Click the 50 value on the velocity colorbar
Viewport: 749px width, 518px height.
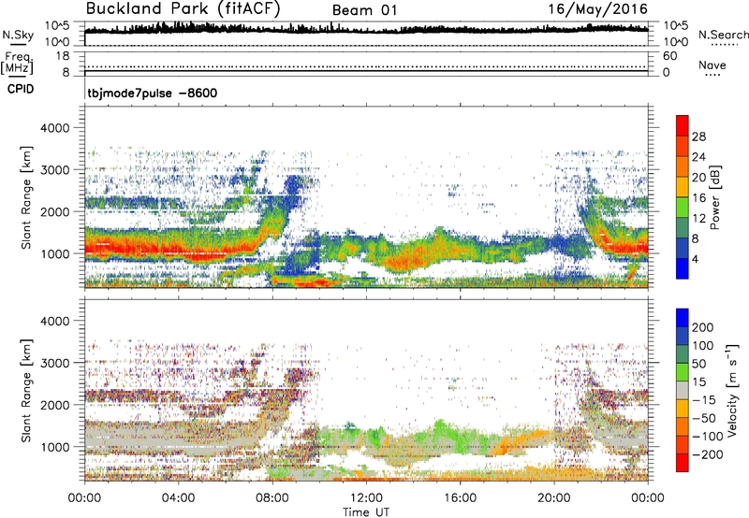coord(699,364)
